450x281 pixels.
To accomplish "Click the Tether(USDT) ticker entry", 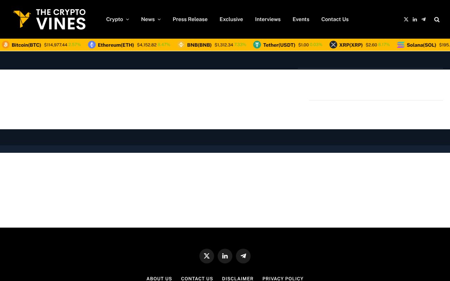I will pos(279,45).
